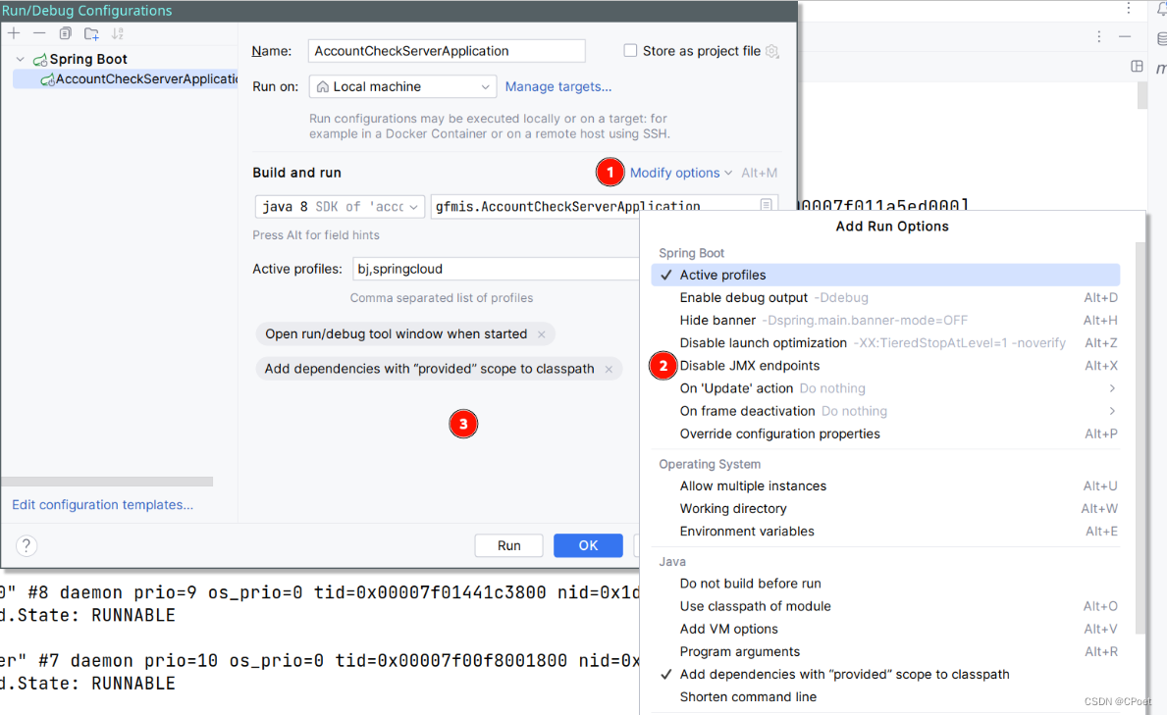The image size is (1167, 715).
Task: Select the AccountCheckServerApplication tree entry
Action: [126, 78]
